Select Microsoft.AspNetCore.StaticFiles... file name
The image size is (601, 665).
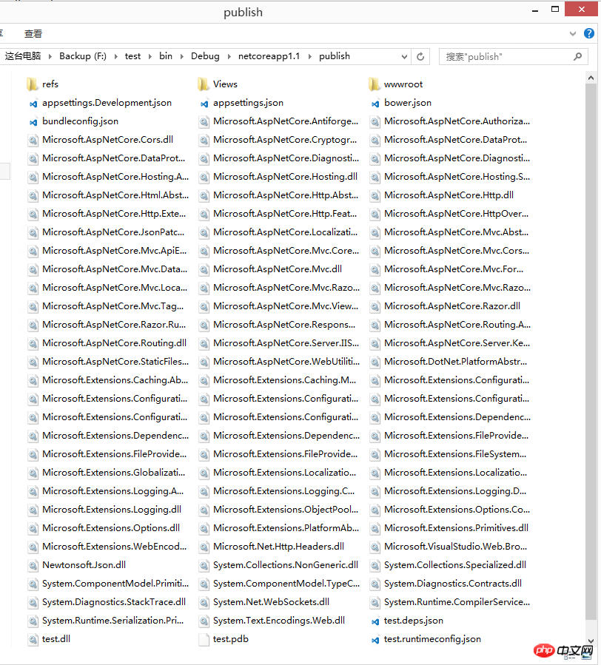(x=115, y=362)
